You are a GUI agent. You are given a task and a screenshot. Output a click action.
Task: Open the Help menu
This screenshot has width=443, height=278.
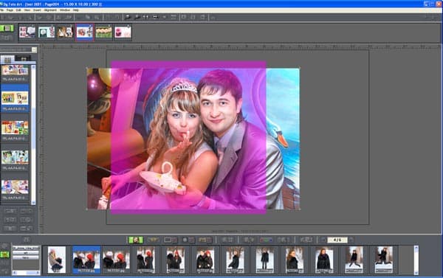(76, 10)
